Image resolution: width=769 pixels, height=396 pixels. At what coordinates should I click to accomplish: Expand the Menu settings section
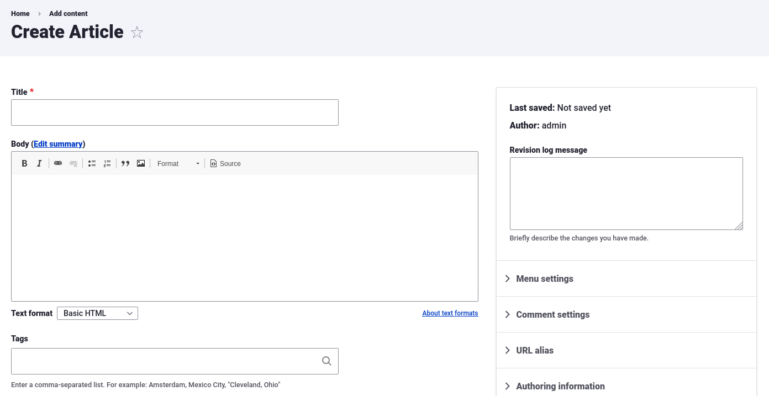pyautogui.click(x=544, y=279)
